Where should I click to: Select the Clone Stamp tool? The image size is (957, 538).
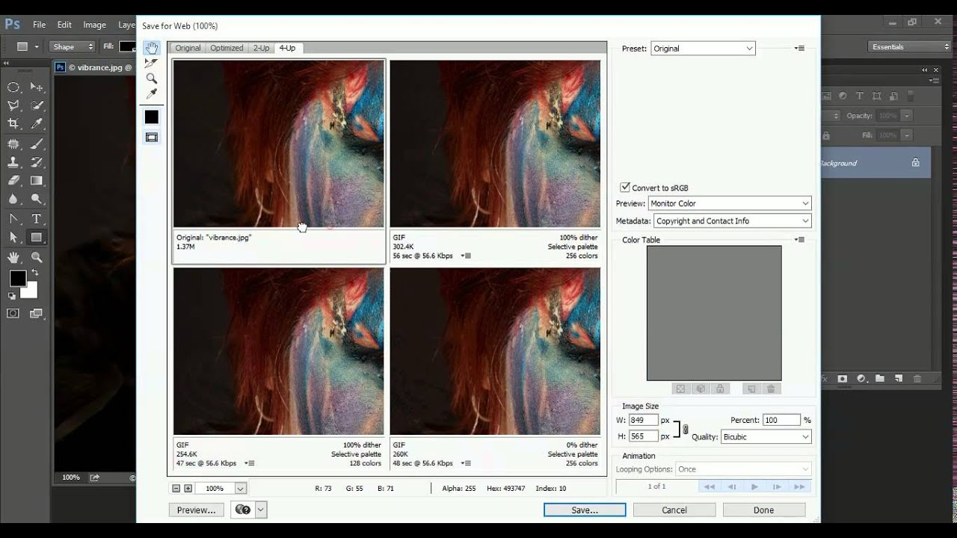pyautogui.click(x=13, y=162)
